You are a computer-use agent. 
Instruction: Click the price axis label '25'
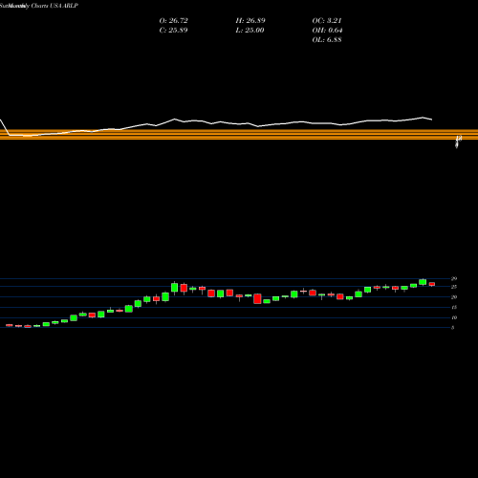(x=454, y=287)
